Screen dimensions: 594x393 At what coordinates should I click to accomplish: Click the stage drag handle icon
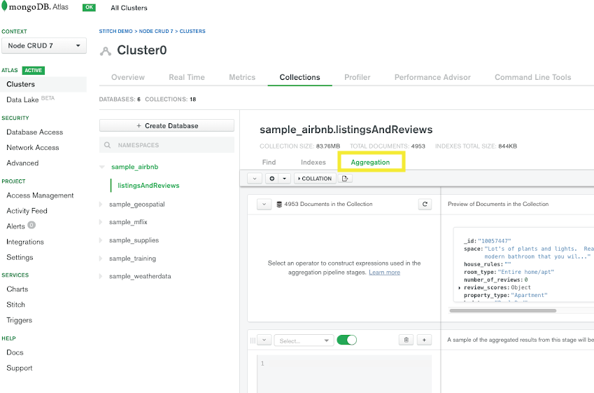click(x=253, y=340)
